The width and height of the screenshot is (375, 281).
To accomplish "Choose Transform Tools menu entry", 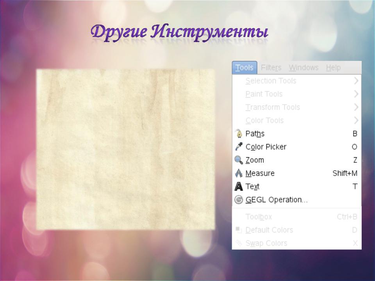I will (x=296, y=107).
